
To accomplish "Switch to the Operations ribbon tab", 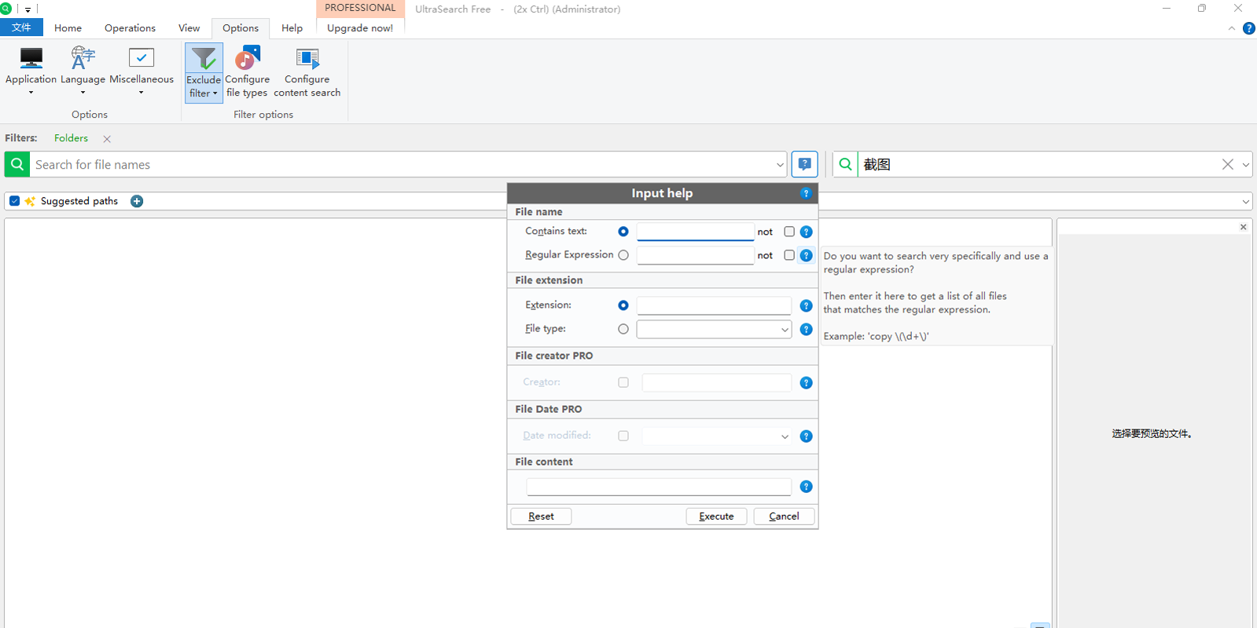I will 130,28.
